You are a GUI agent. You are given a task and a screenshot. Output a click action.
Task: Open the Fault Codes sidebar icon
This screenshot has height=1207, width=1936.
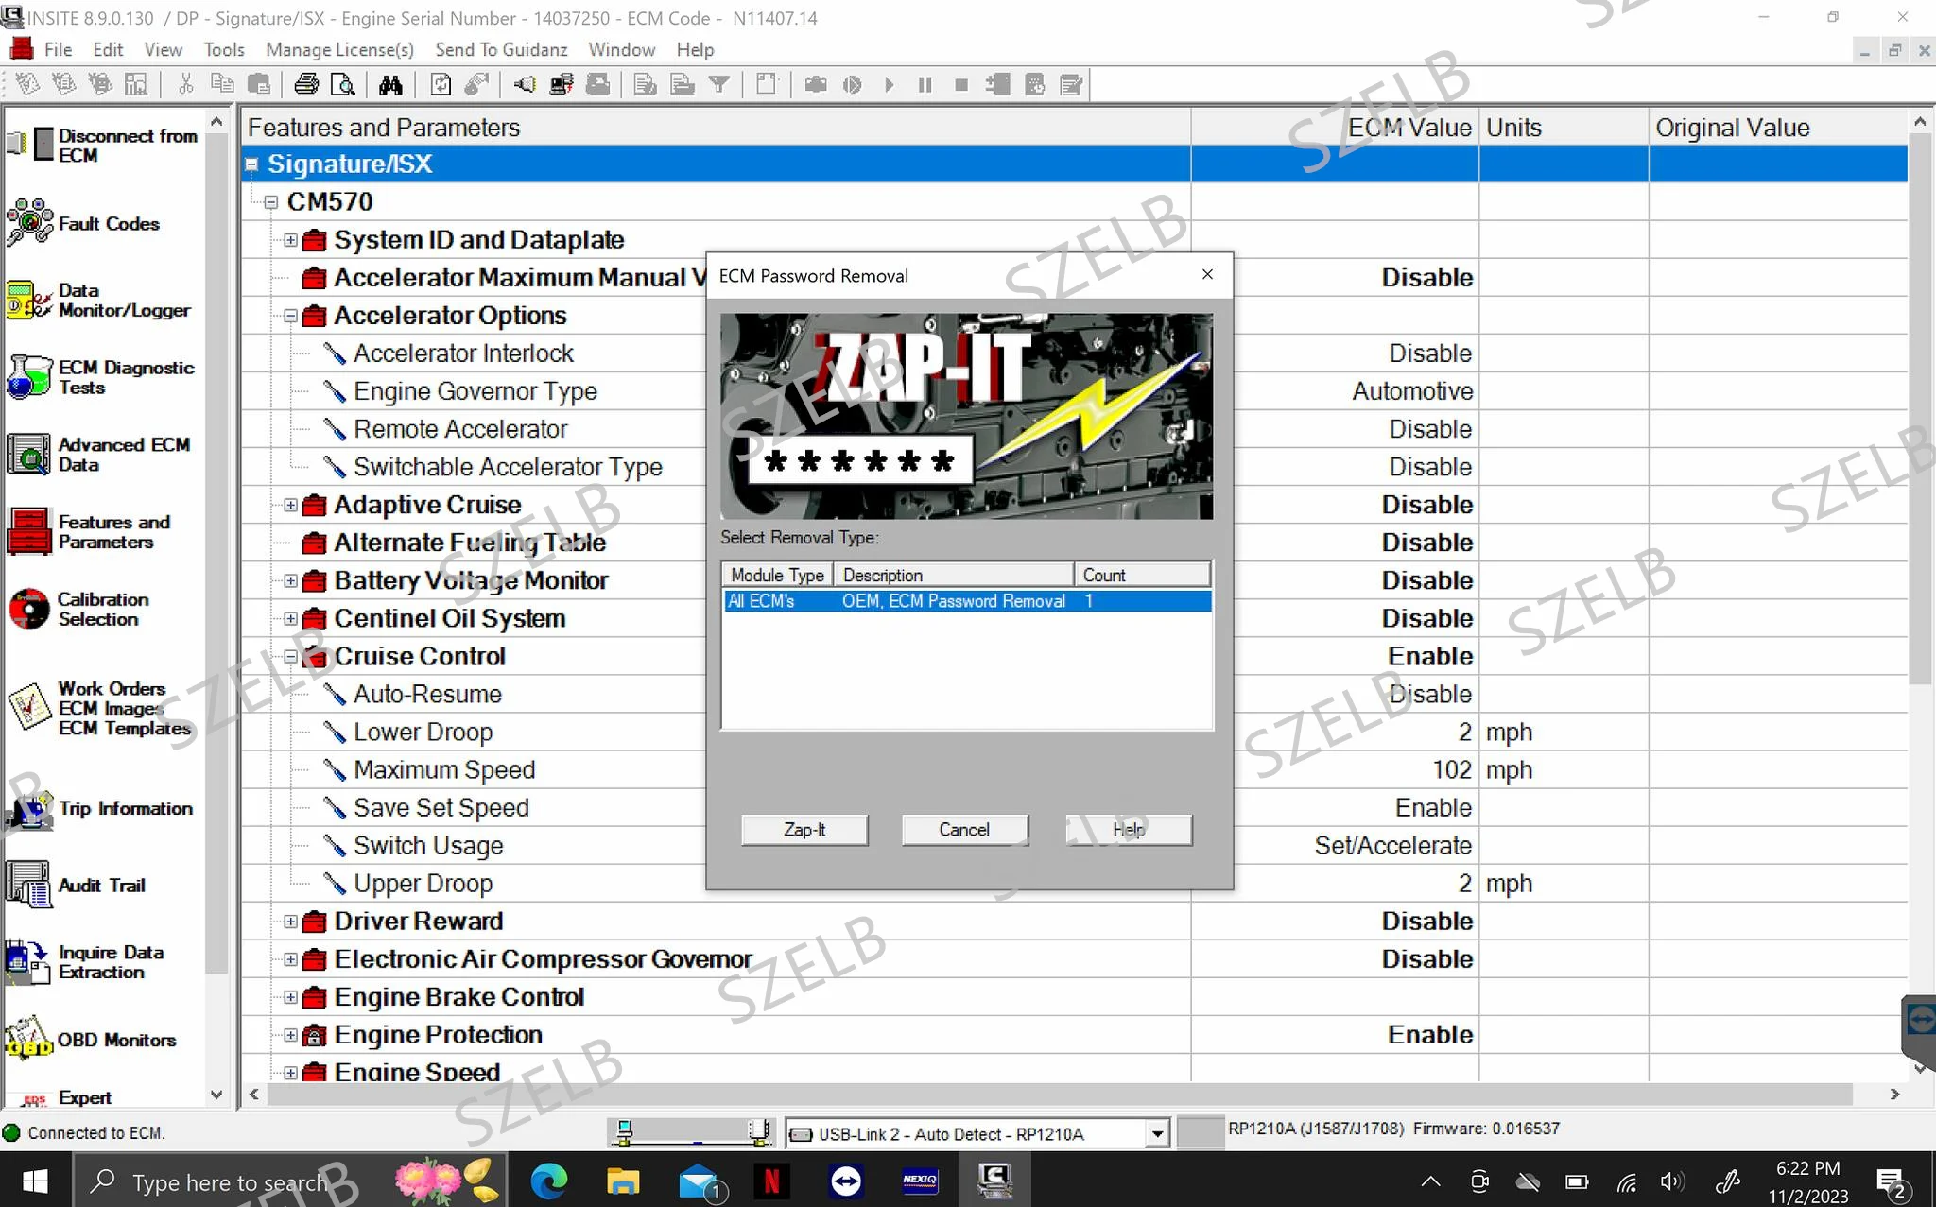tap(30, 223)
